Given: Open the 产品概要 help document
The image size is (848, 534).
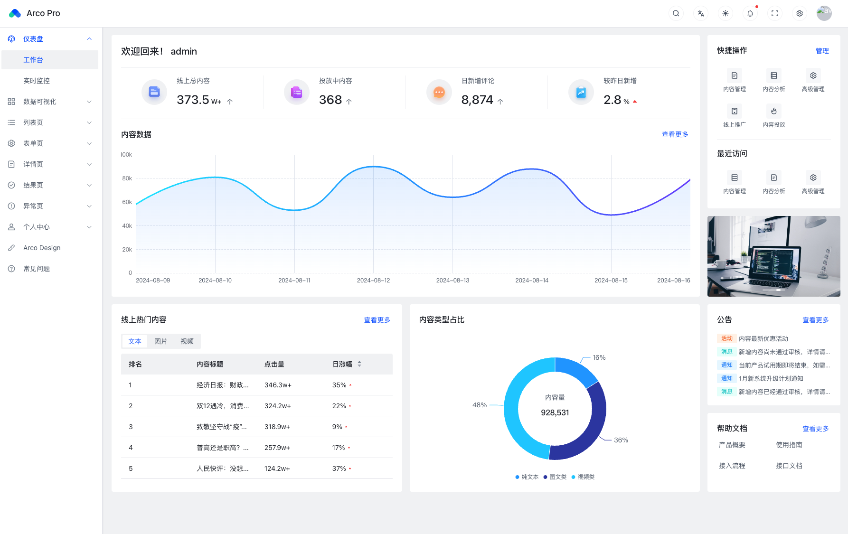Looking at the screenshot, I should click(732, 445).
